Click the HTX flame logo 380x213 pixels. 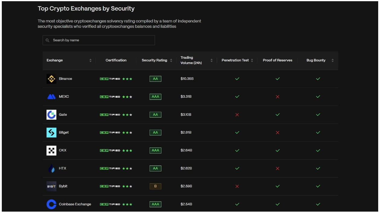[x=51, y=168]
